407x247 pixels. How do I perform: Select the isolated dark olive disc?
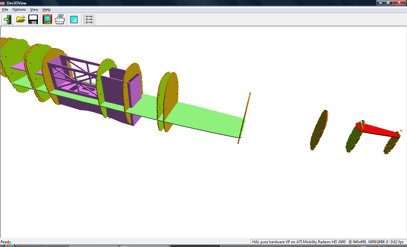319,130
